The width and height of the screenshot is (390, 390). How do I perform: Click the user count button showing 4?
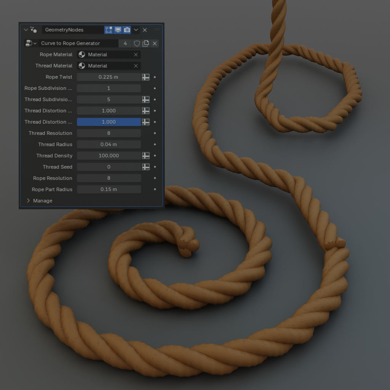point(125,43)
